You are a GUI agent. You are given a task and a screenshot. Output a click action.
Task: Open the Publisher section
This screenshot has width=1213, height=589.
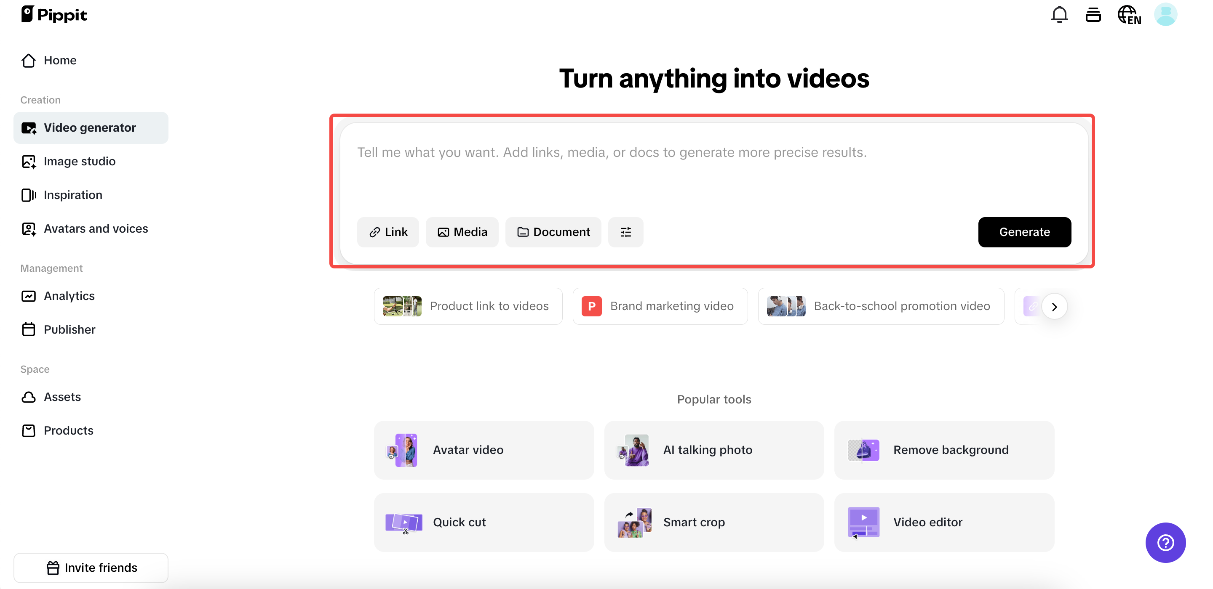pos(69,329)
